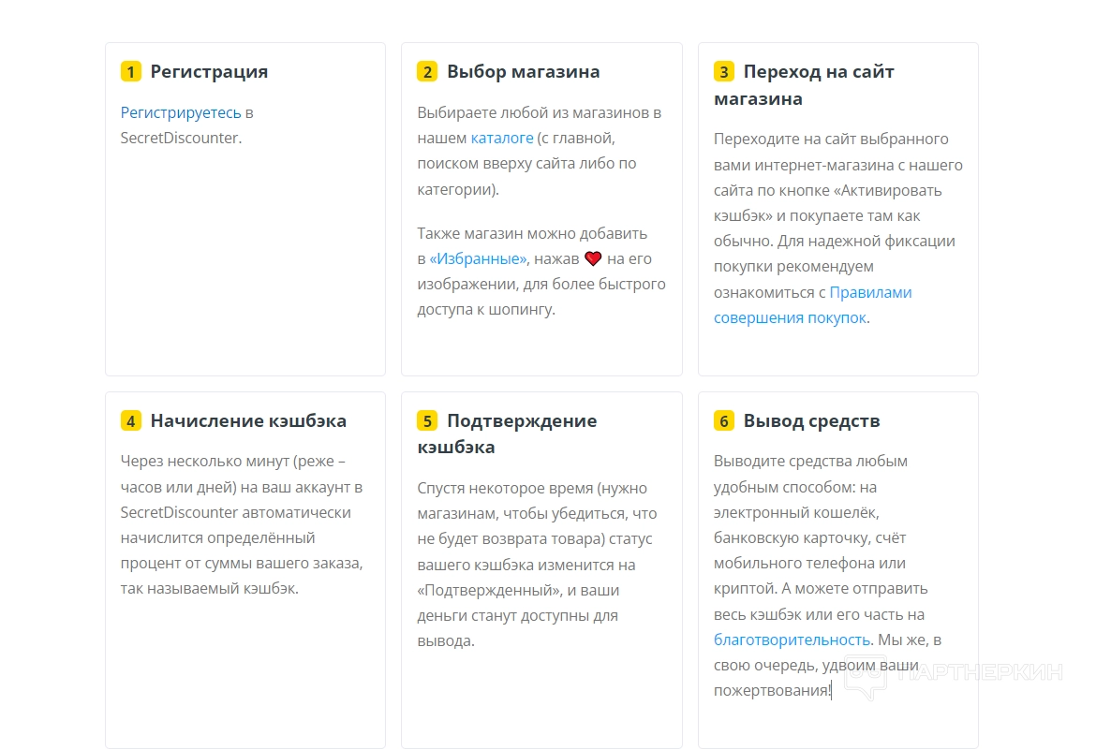Click the yellow number 6 badge
This screenshot has width=1111, height=750.
click(x=724, y=421)
